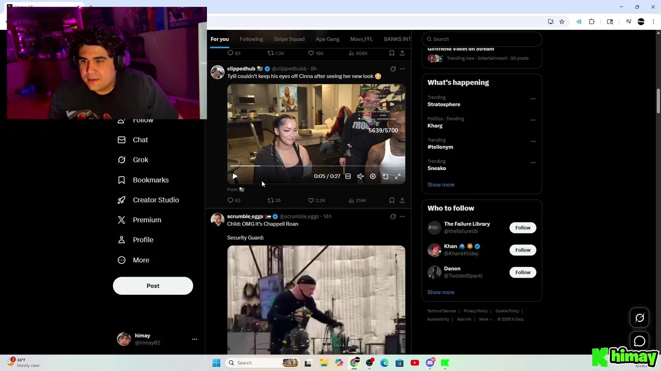Open Grok action on clippedhub post
The image size is (661, 371).
point(393,69)
